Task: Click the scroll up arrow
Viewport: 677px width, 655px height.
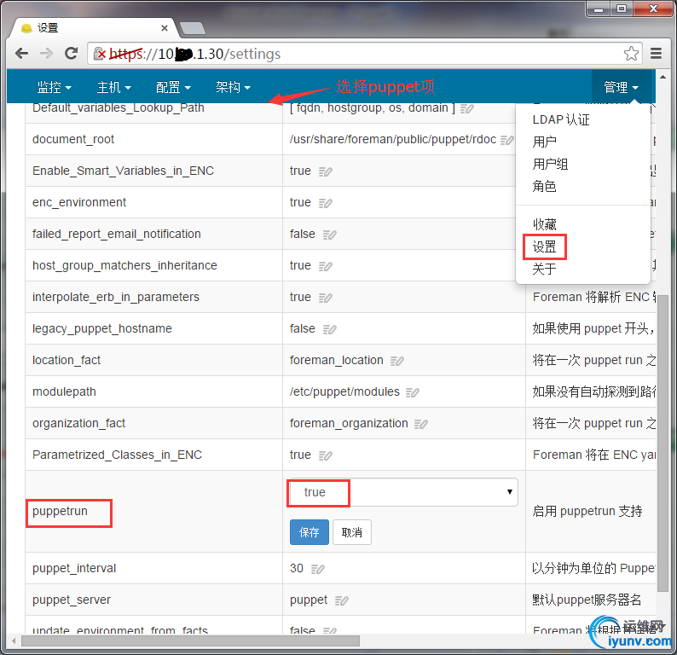Action: point(663,77)
